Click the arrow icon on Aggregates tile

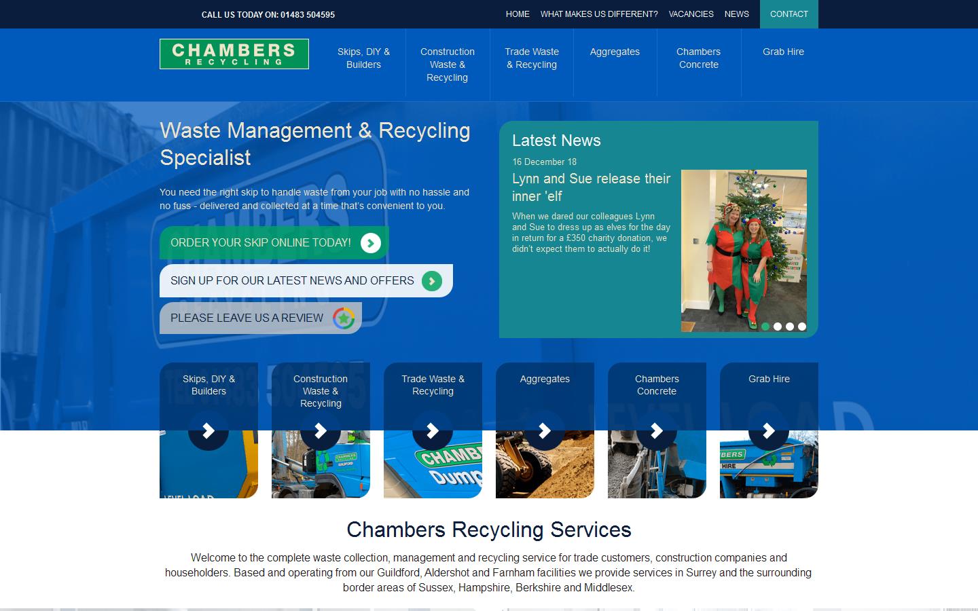545,430
